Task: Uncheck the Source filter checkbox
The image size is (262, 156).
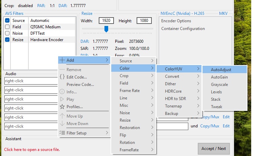Action: [x=7, y=21]
